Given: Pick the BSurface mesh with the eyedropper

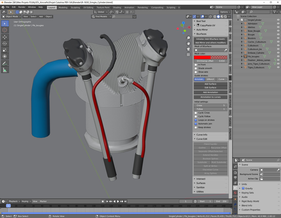Looking at the screenshot, I should tap(225, 50).
